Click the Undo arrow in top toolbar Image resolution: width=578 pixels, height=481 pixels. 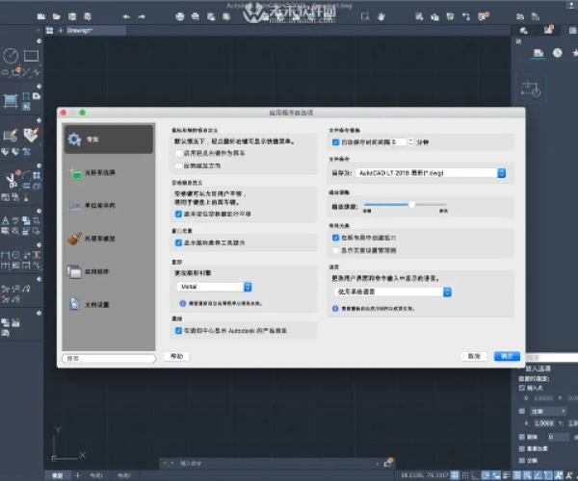pos(126,16)
